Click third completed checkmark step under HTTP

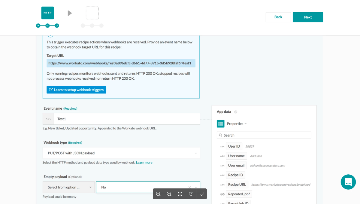click(x=57, y=26)
